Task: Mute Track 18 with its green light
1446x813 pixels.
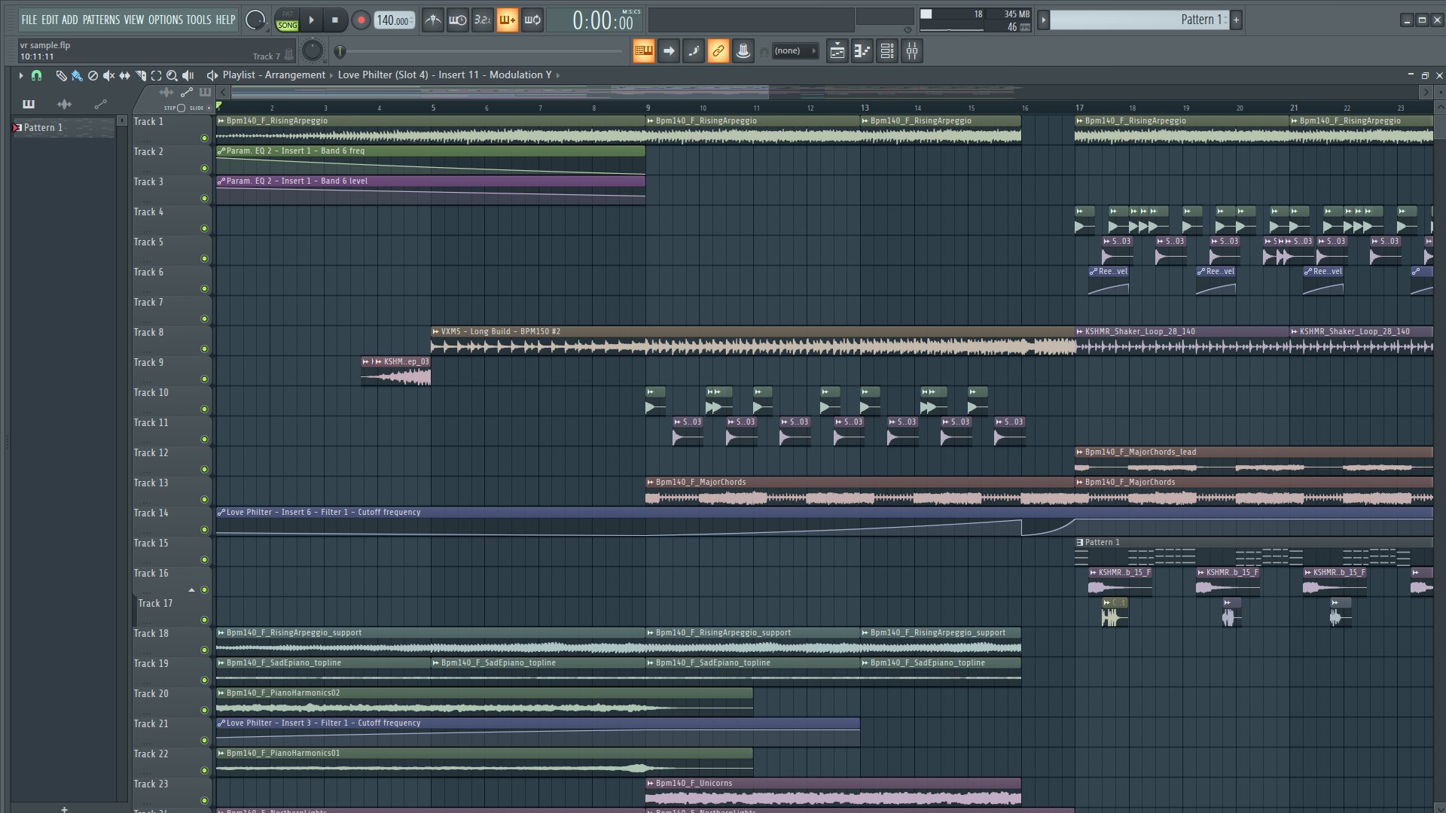Action: [204, 650]
